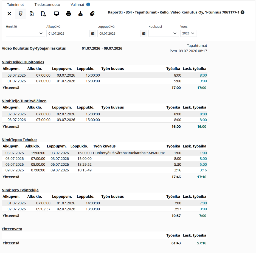The height and width of the screenshot is (253, 256).
Task: Expand the Henkilö dropdown
Action: [x=26, y=33]
